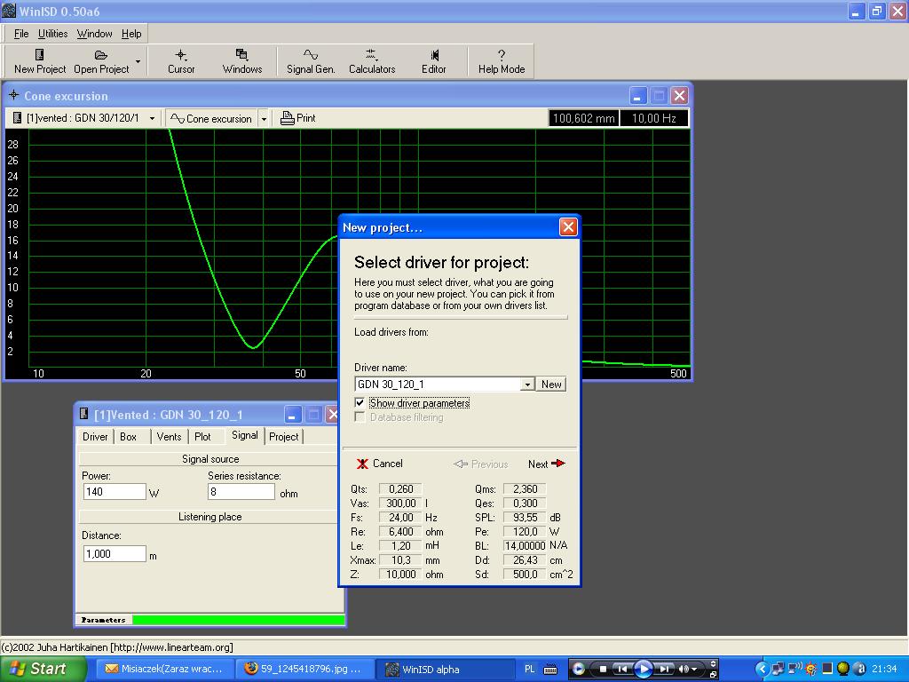Click Next in New project dialog
909x682 pixels.
point(546,464)
